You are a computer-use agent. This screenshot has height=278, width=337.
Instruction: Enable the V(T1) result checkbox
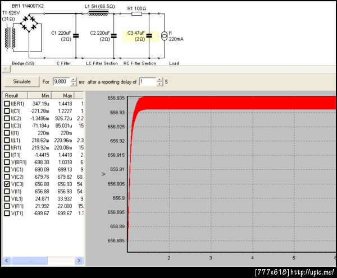pos(7,213)
